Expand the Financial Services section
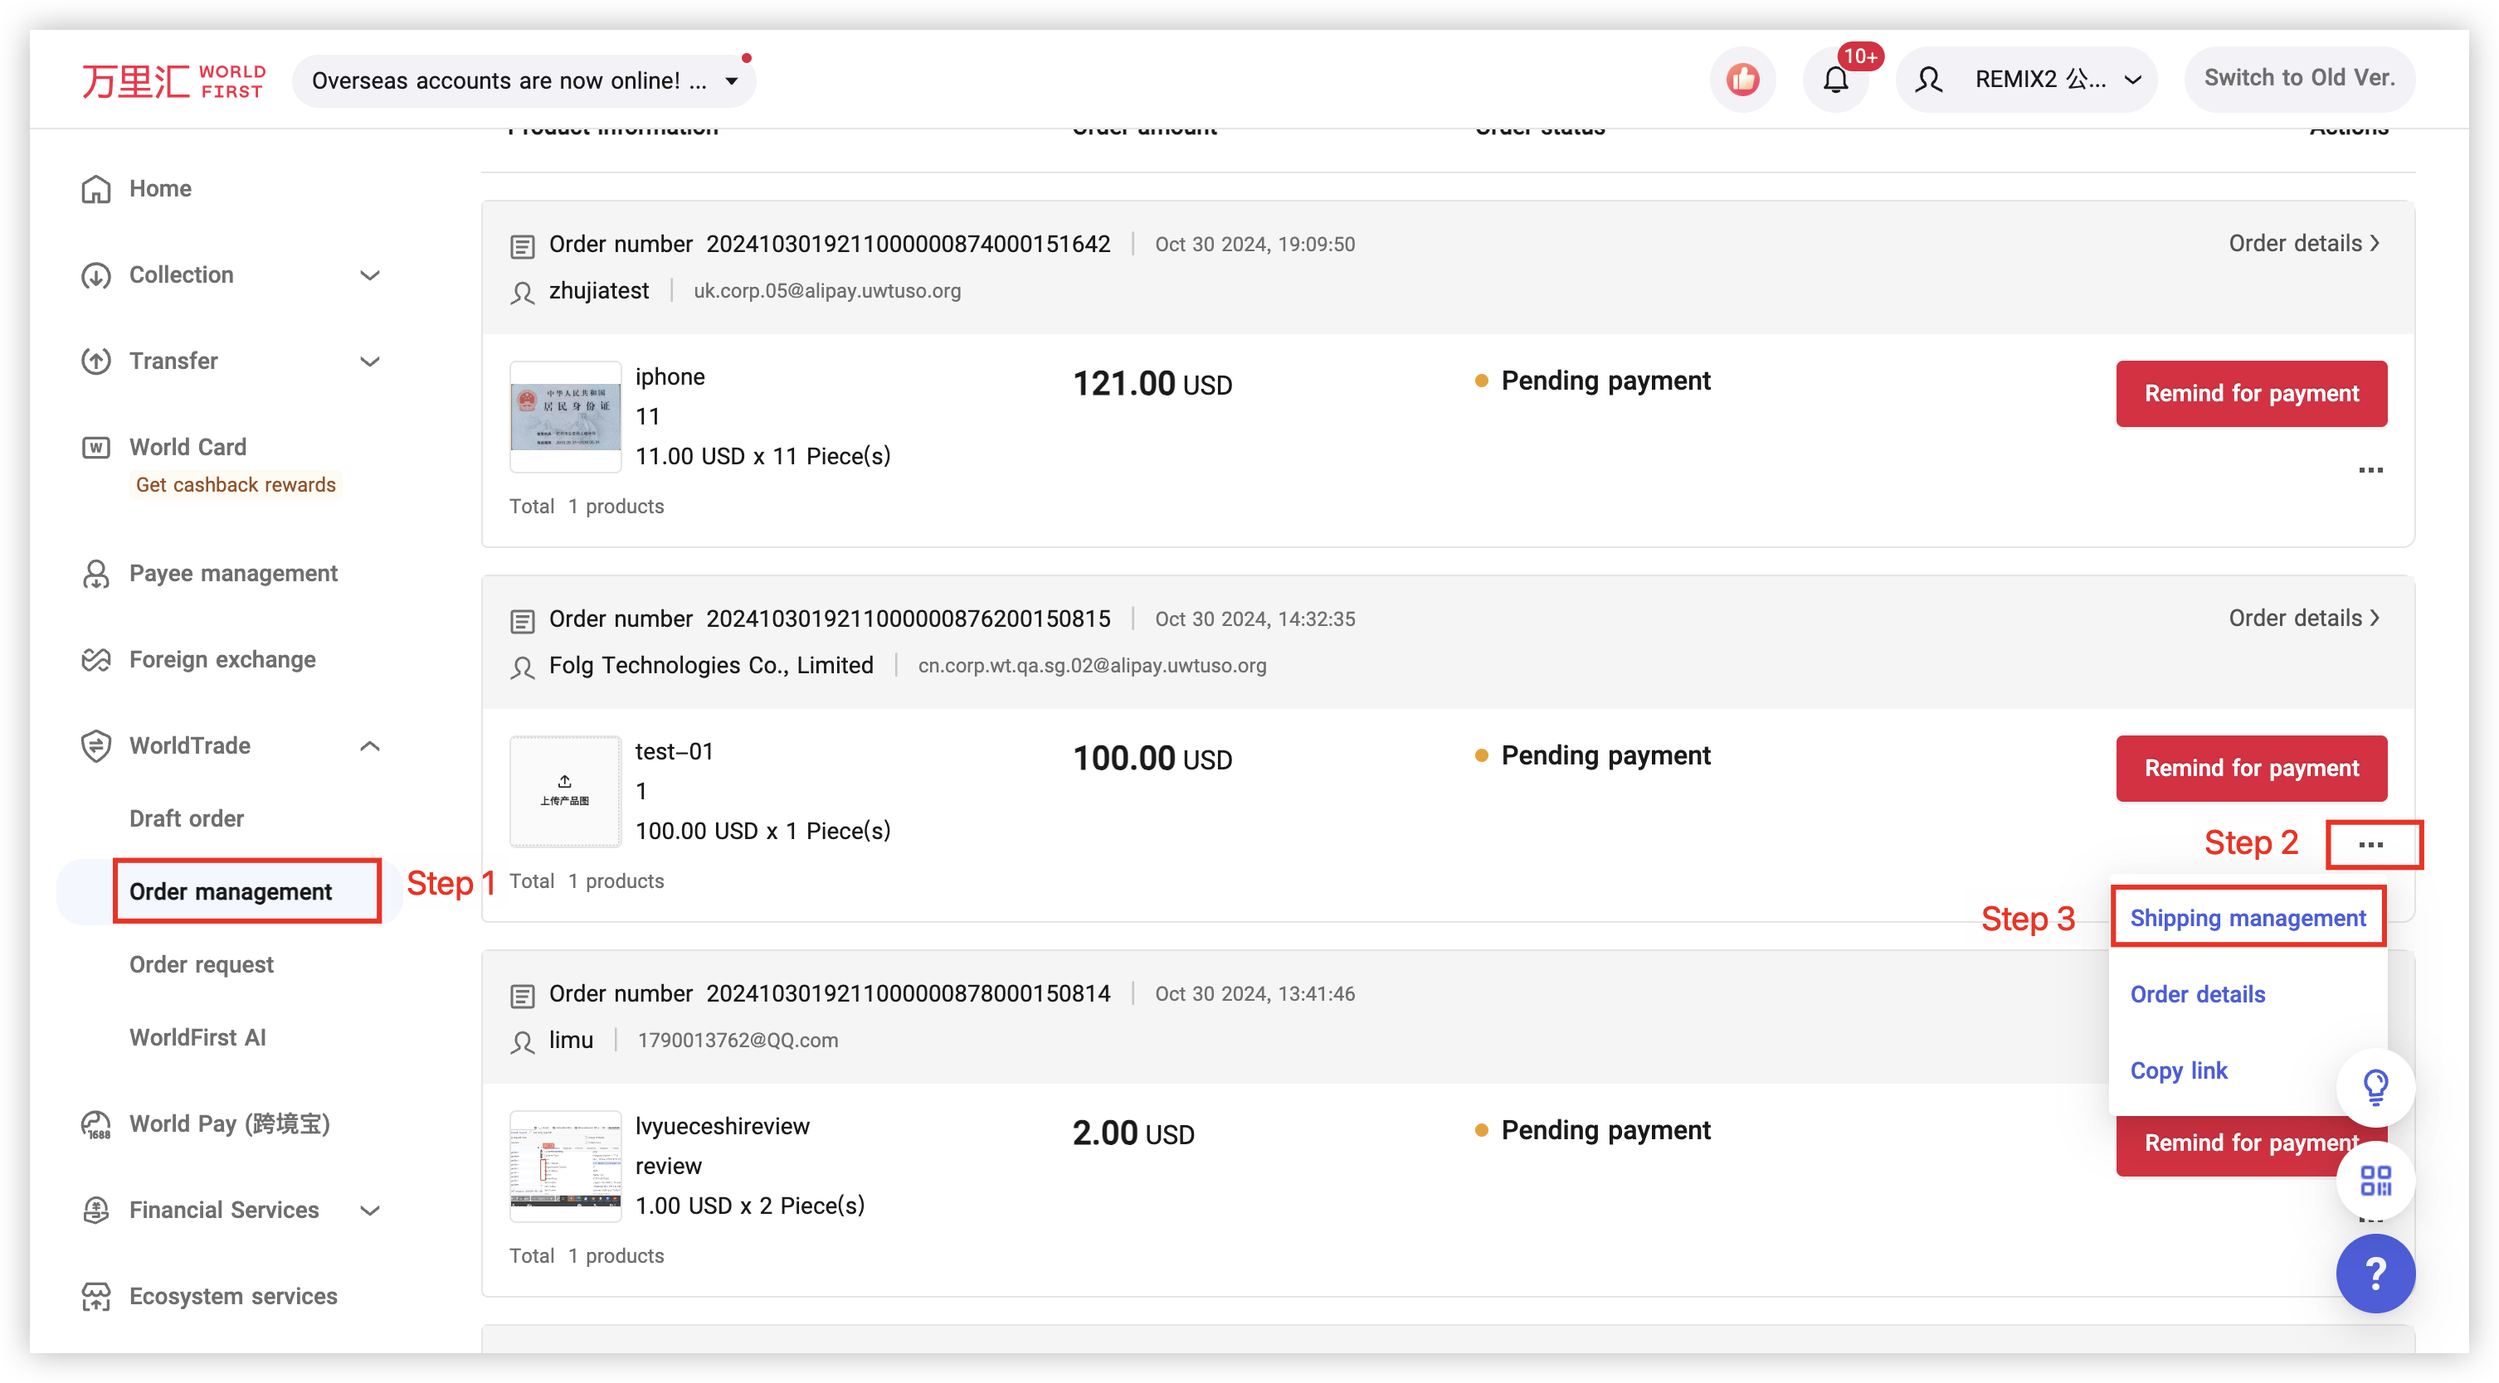This screenshot has width=2499, height=1383. point(369,1210)
